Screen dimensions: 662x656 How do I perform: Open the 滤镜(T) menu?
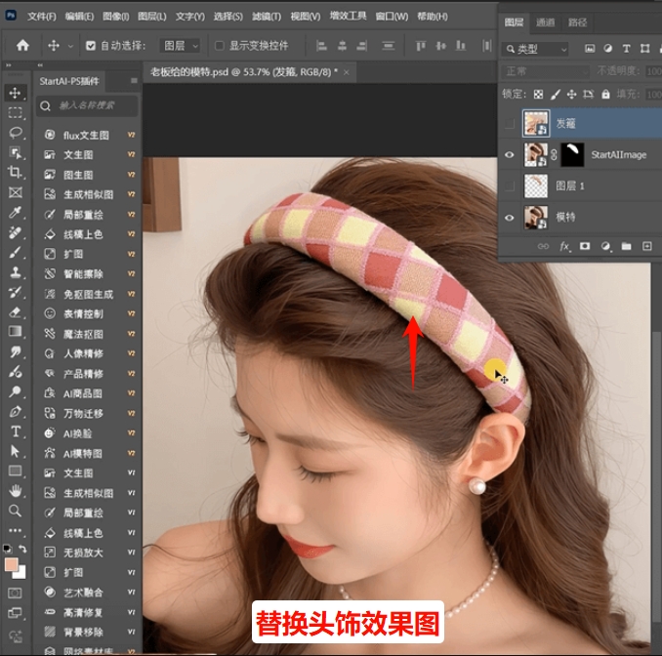point(267,17)
